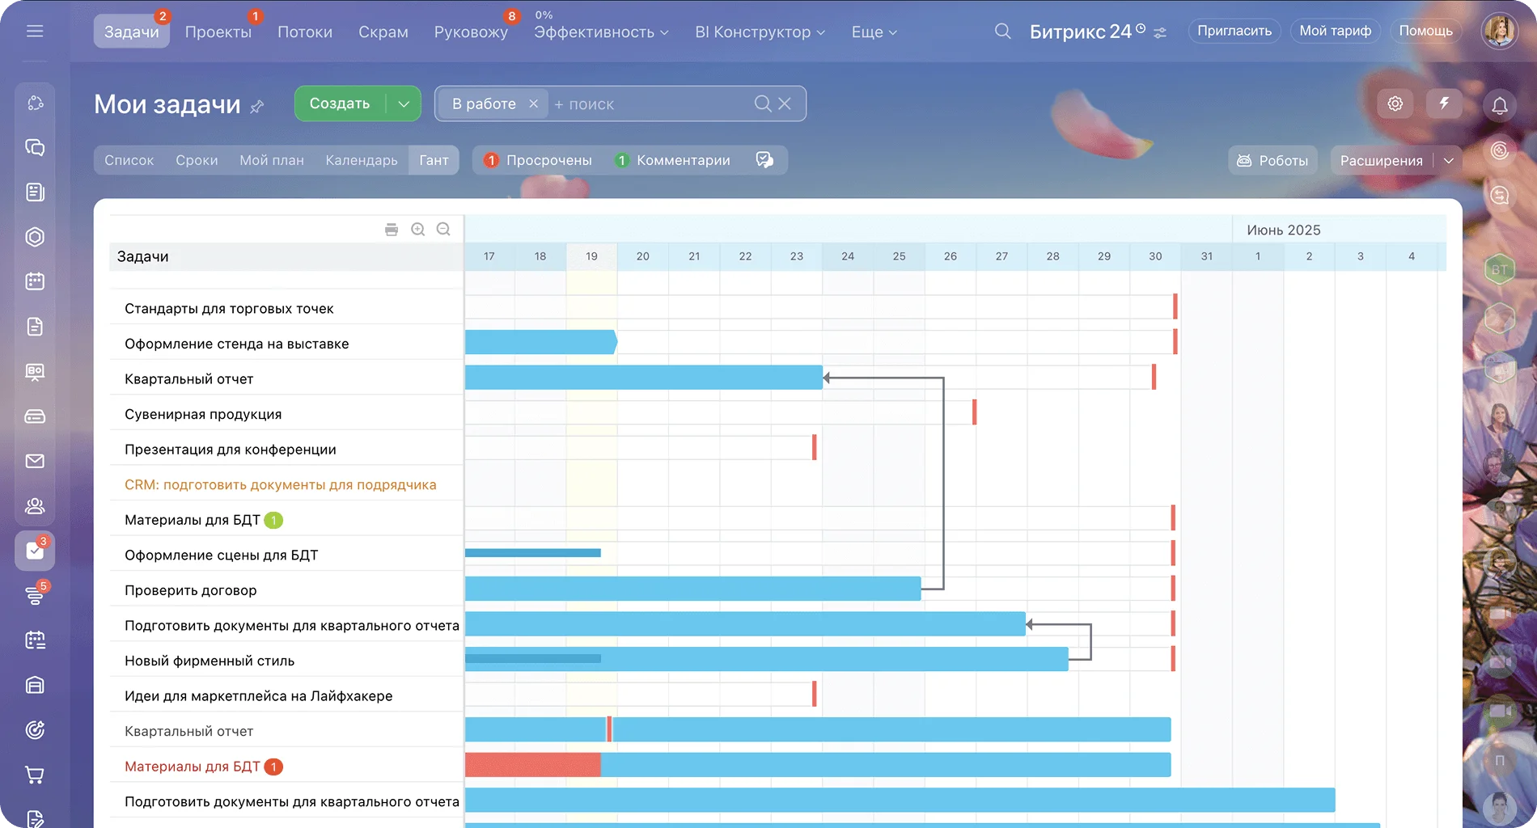Open the settings gear icon

1395,103
